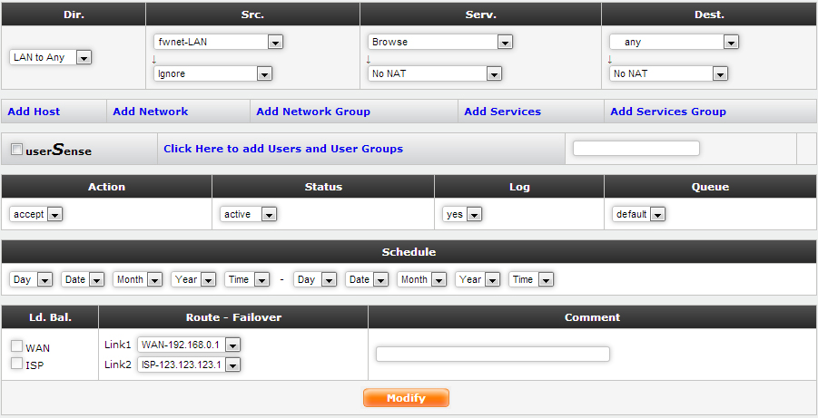The image size is (818, 418).
Task: Enable the userSense checkbox
Action: click(x=17, y=150)
